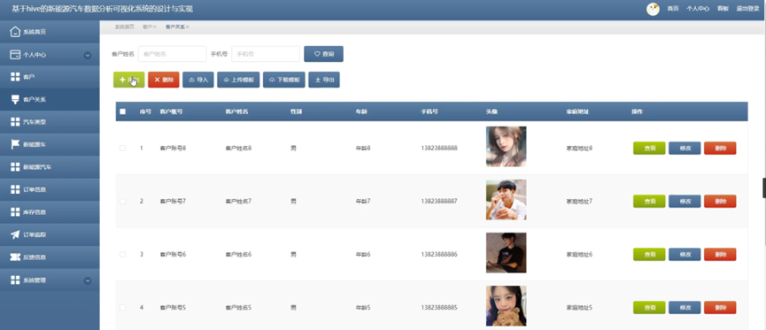Click 退出登录 to log out

coord(748,9)
